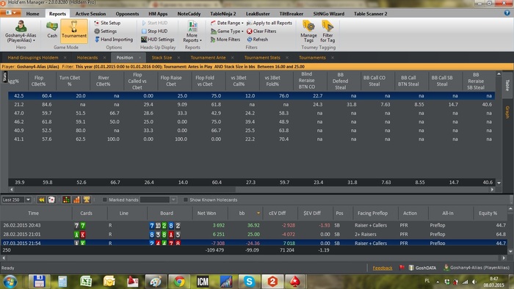Image resolution: width=514 pixels, height=289 pixels.
Task: Click the hand replayer dice icon
Action: (x=51, y=200)
